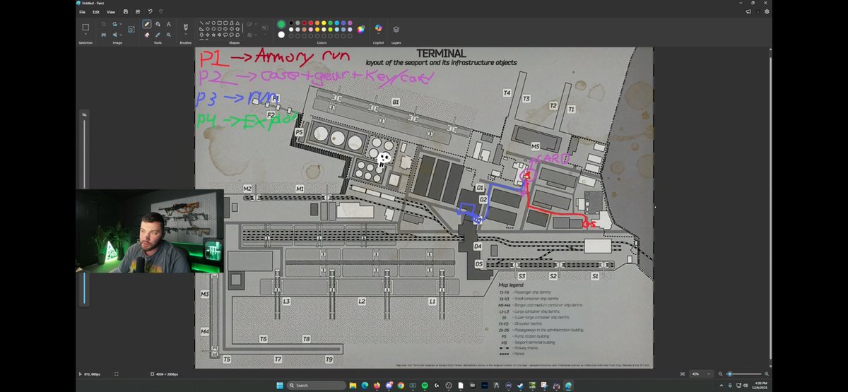848x392 pixels.
Task: Open File Explorer from taskbar
Action: coord(353,386)
